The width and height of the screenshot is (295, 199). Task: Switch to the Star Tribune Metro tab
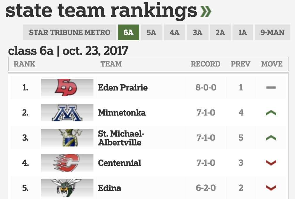pyautogui.click(x=70, y=32)
